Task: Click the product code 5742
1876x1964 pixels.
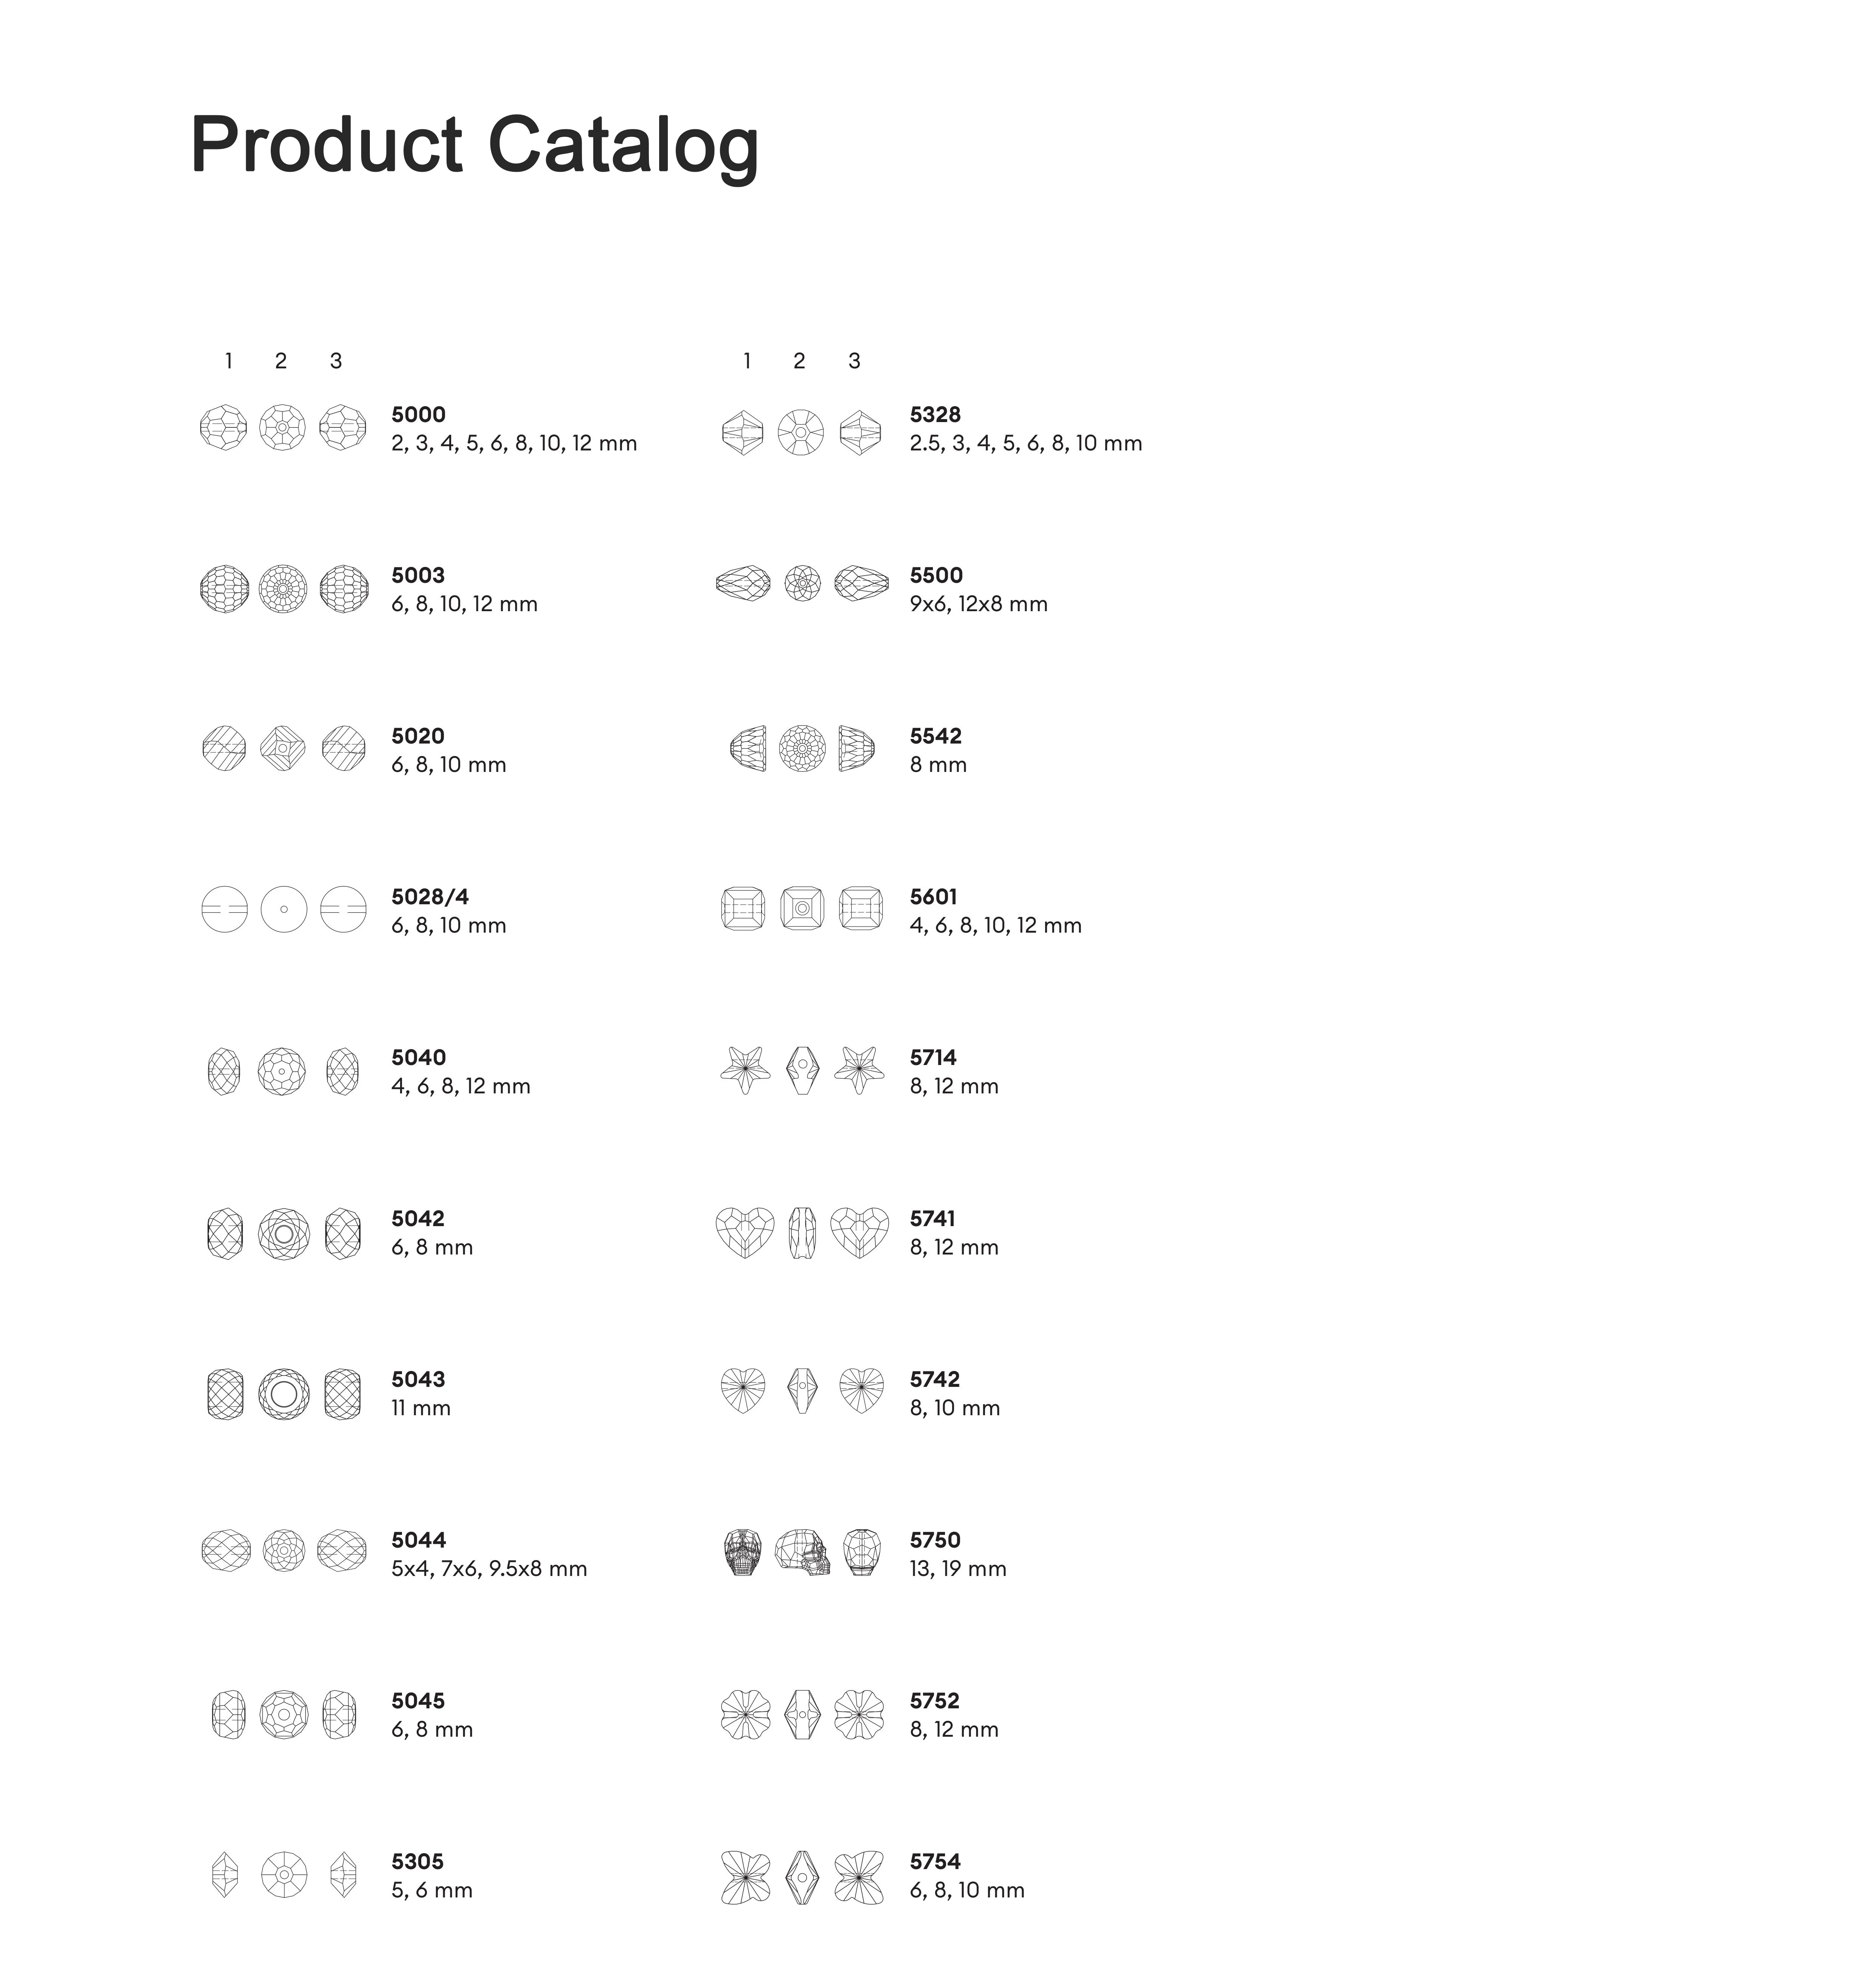Action: 934,1379
